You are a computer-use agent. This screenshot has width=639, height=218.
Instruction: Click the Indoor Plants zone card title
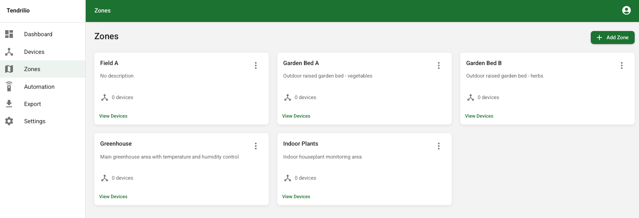click(301, 143)
